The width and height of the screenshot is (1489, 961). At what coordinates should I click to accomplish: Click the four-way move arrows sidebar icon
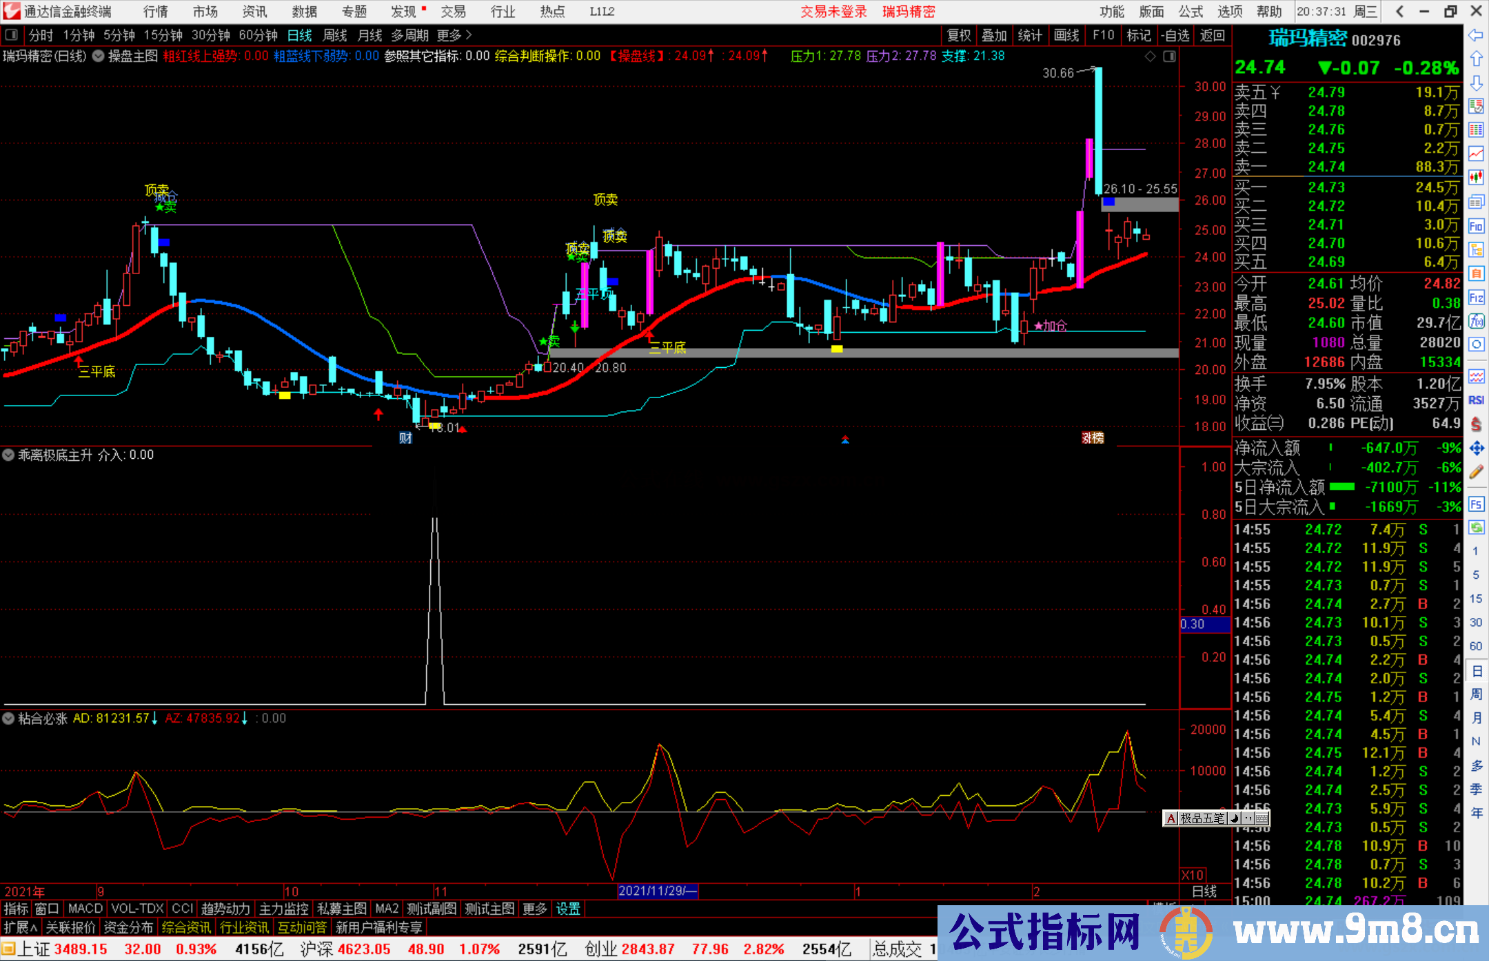pos(1476,448)
